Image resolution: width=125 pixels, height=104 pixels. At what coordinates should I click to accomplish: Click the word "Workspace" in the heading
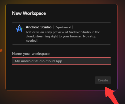pos(34,13)
